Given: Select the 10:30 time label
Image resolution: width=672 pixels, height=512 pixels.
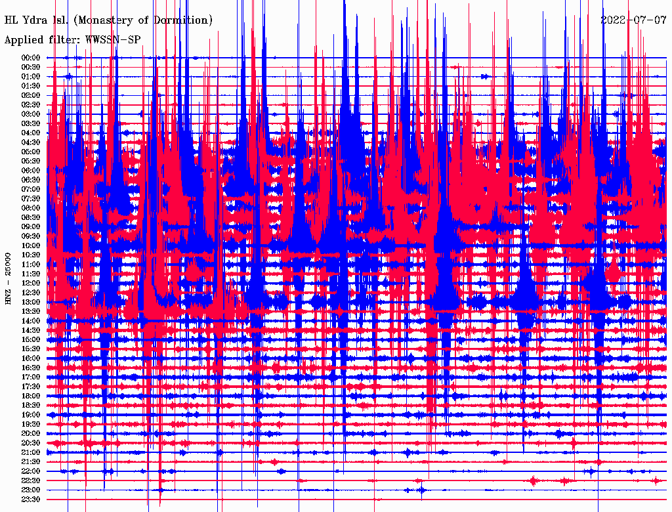Looking at the screenshot, I should (31, 255).
